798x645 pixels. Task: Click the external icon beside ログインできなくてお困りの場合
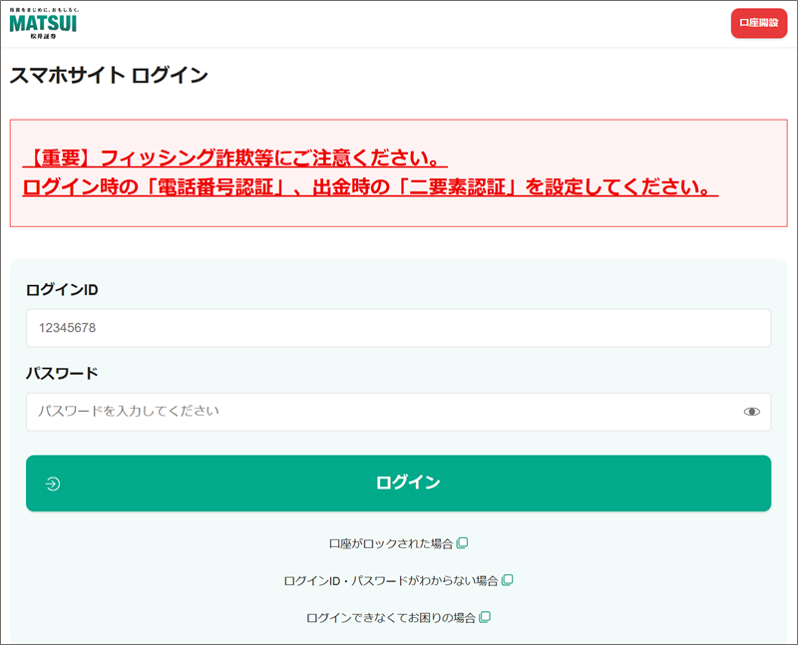pos(485,617)
